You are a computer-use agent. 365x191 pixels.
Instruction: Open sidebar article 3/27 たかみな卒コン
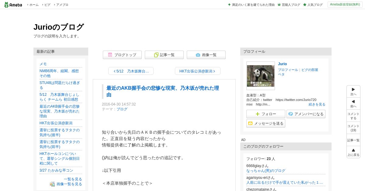click(56, 170)
